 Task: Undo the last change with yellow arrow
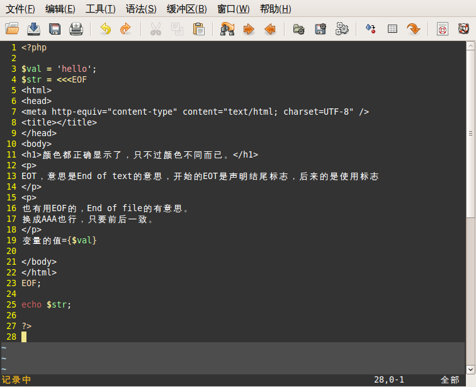pyautogui.click(x=106, y=29)
